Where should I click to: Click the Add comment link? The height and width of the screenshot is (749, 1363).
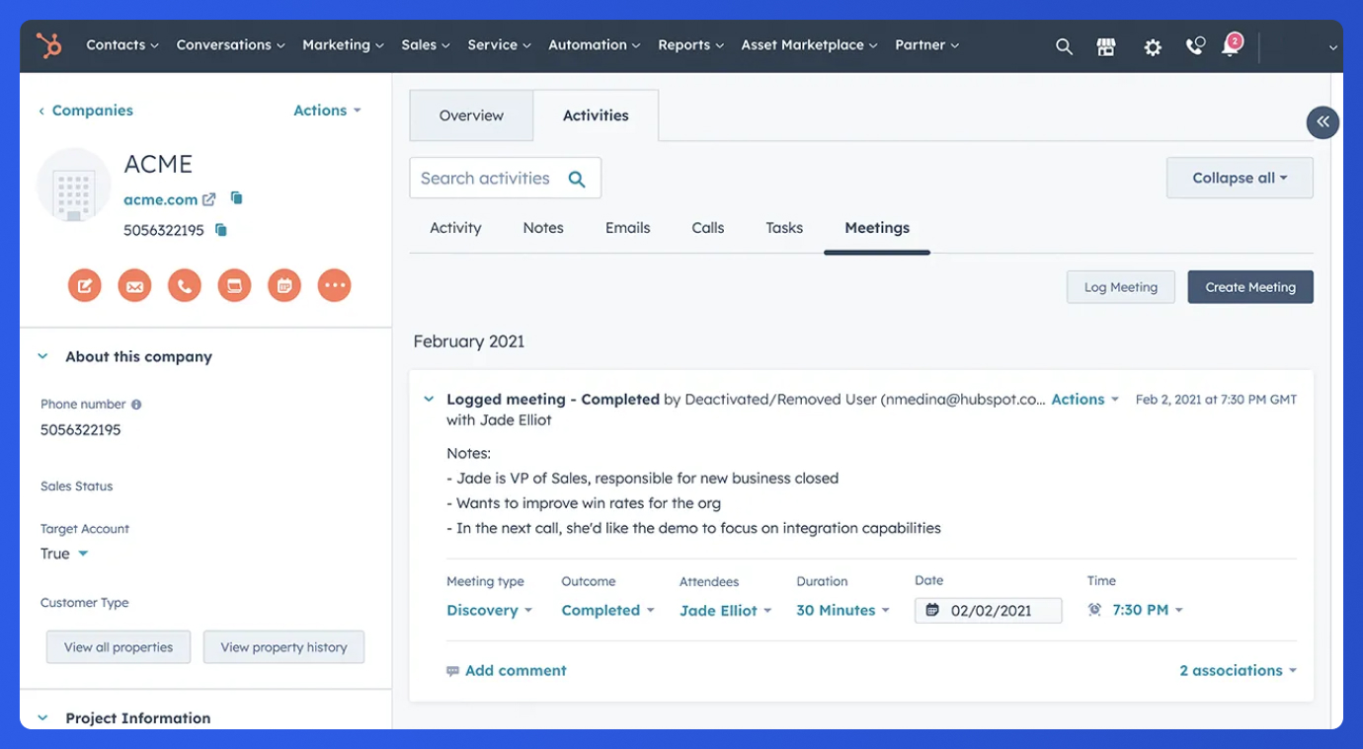pos(516,671)
